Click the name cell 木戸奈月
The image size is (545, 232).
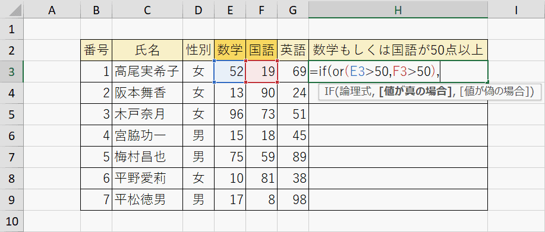pos(147,114)
